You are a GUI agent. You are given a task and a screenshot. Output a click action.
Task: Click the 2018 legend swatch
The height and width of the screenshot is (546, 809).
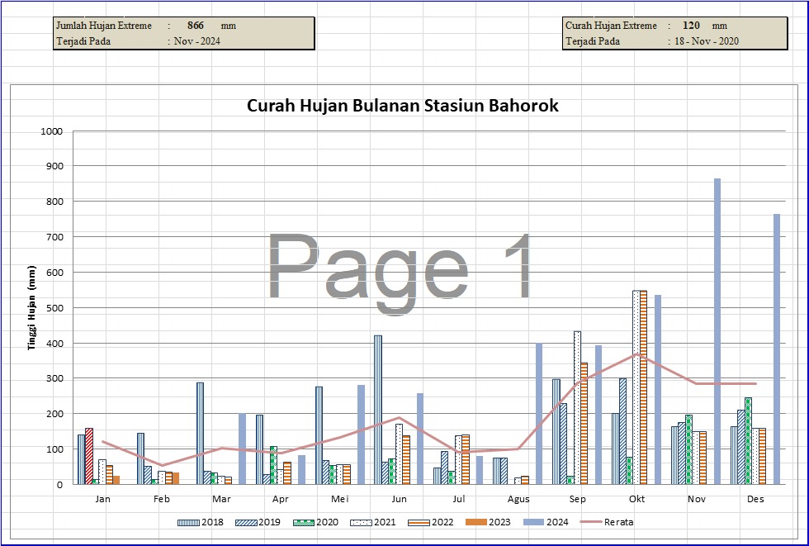[189, 522]
